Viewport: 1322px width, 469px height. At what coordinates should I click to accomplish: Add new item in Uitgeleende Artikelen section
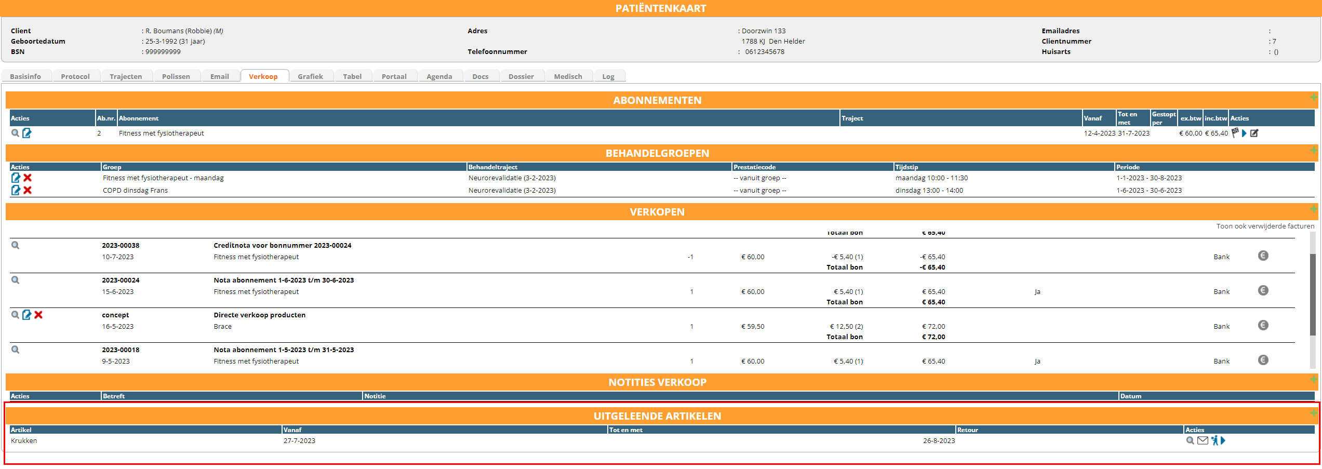tap(1314, 413)
